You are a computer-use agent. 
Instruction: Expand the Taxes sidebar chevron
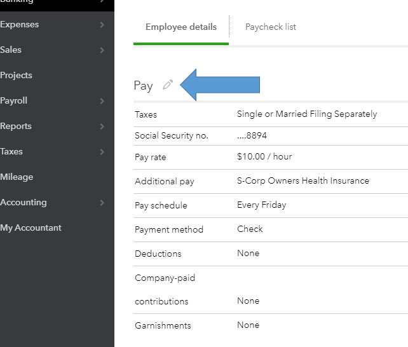[x=102, y=152]
